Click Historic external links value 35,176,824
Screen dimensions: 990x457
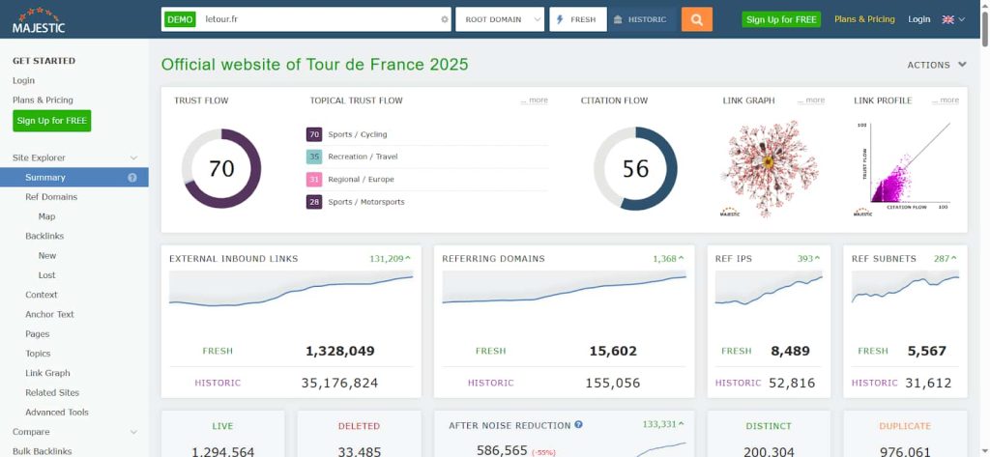tap(339, 383)
